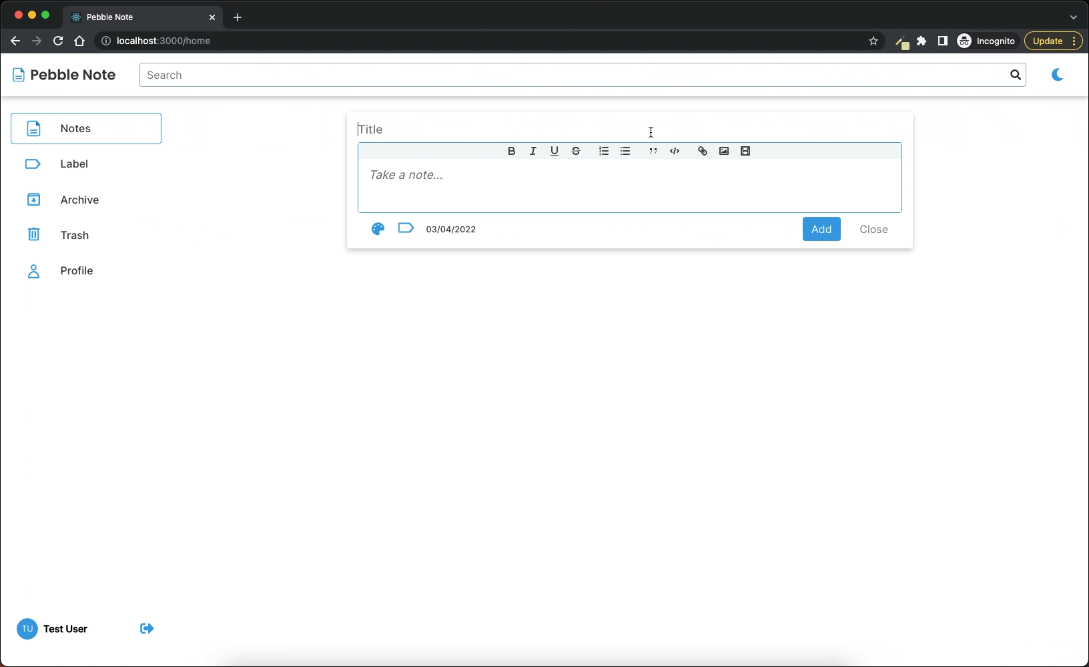The width and height of the screenshot is (1089, 667).
Task: Enable underline formatting in the editor
Action: point(554,151)
